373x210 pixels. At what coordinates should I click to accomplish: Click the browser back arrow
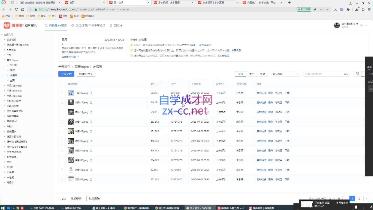pos(4,9)
